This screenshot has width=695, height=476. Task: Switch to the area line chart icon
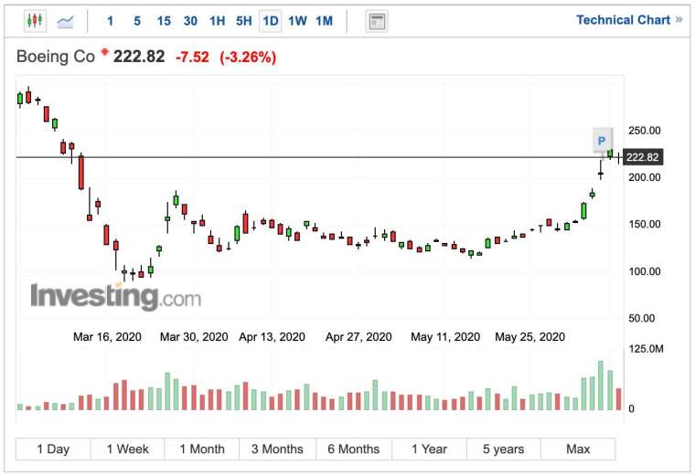(x=65, y=21)
